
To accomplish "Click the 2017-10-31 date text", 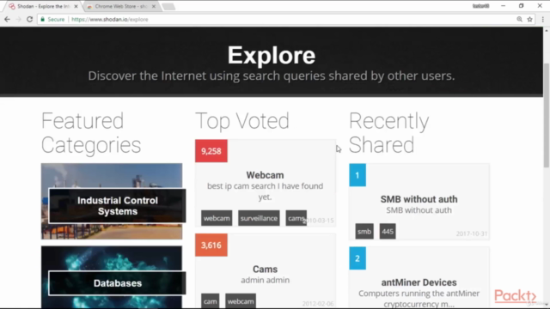I will click(x=472, y=233).
